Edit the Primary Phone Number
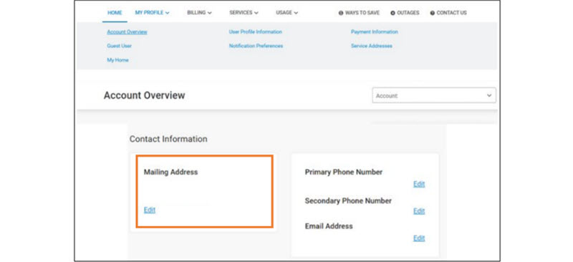 tap(419, 184)
